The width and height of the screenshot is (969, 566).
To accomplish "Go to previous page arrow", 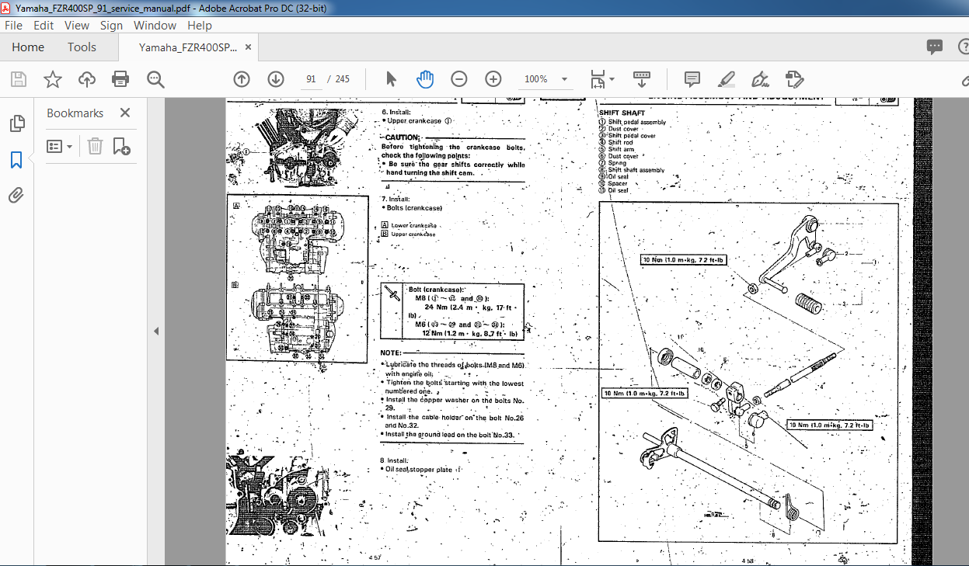I will coord(242,79).
